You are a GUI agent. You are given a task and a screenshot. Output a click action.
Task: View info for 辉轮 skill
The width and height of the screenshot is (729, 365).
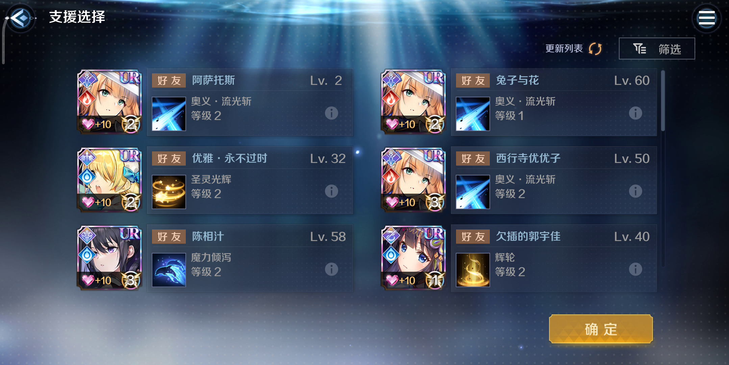(x=635, y=269)
